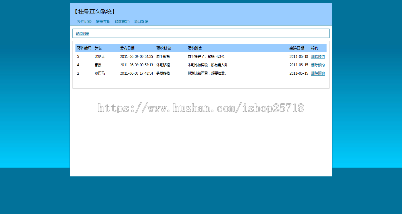Go to 修改密码 in the menu
Screen dimensions: 402x214
pyautogui.click(x=122, y=21)
